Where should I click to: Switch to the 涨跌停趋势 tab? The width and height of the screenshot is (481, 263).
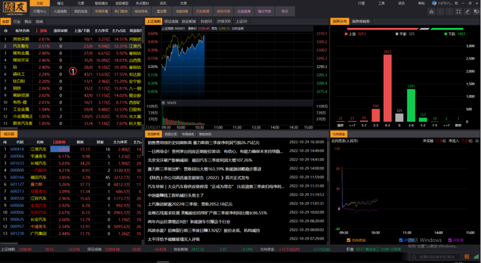[x=361, y=21]
